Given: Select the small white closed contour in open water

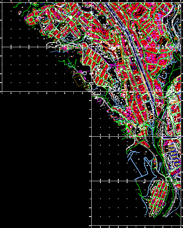Looking at the screenshot, I should click(20, 13).
